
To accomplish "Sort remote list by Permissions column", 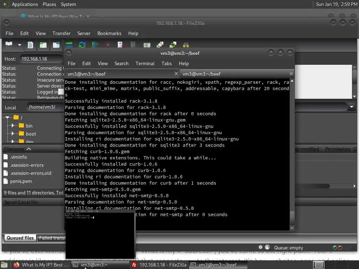I will (338, 149).
